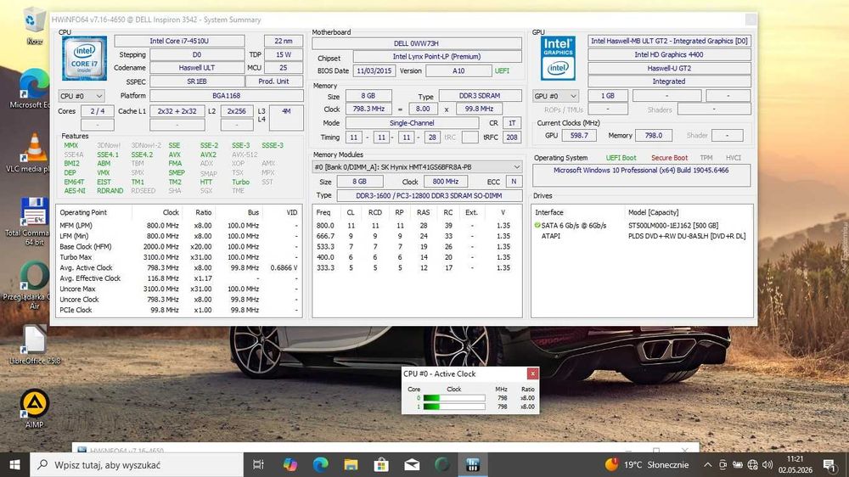The image size is (849, 477).
Task: Show hidden tray icons chevron
Action: tap(708, 464)
